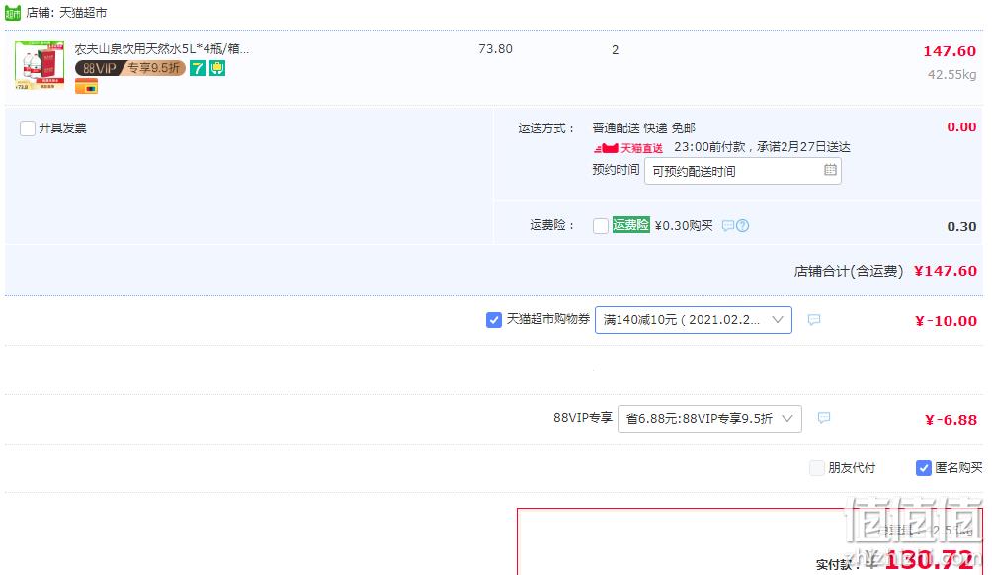Image resolution: width=992 pixels, height=575 pixels.
Task: Click the 天猫直送 delivery logo
Action: (x=628, y=148)
